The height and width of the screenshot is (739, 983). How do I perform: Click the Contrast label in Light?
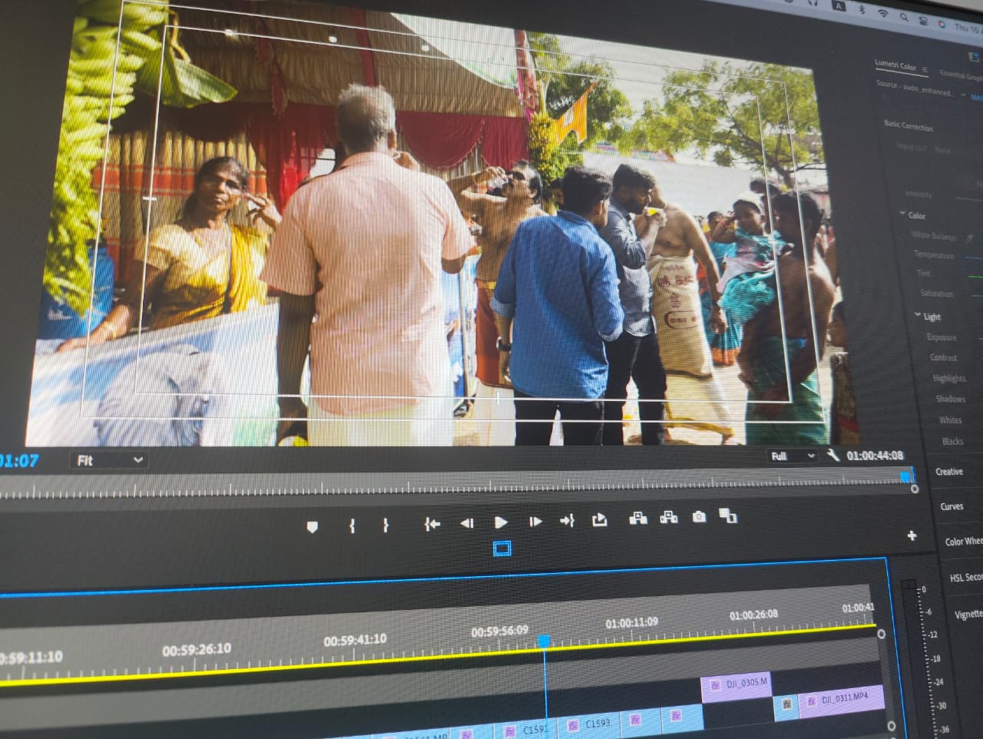pos(944,357)
